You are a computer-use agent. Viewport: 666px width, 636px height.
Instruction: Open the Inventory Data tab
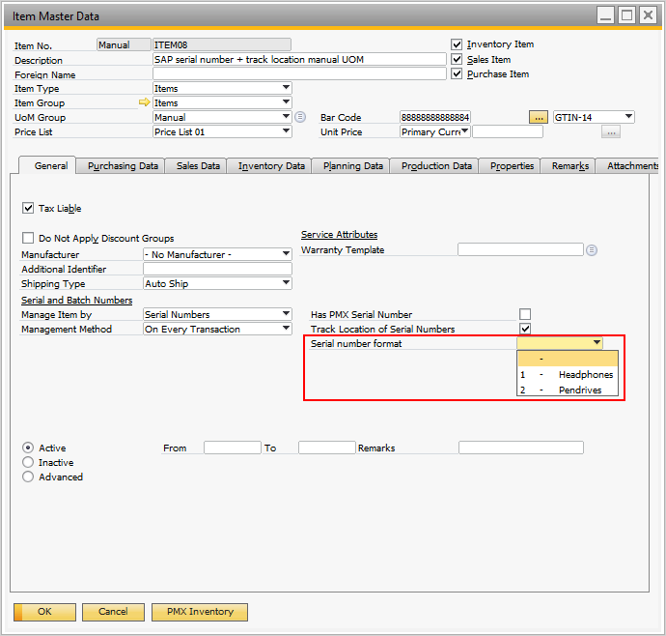pyautogui.click(x=271, y=166)
